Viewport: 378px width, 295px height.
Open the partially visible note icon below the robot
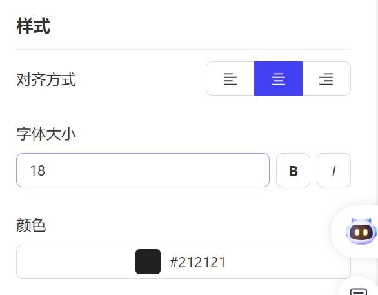pos(359,292)
